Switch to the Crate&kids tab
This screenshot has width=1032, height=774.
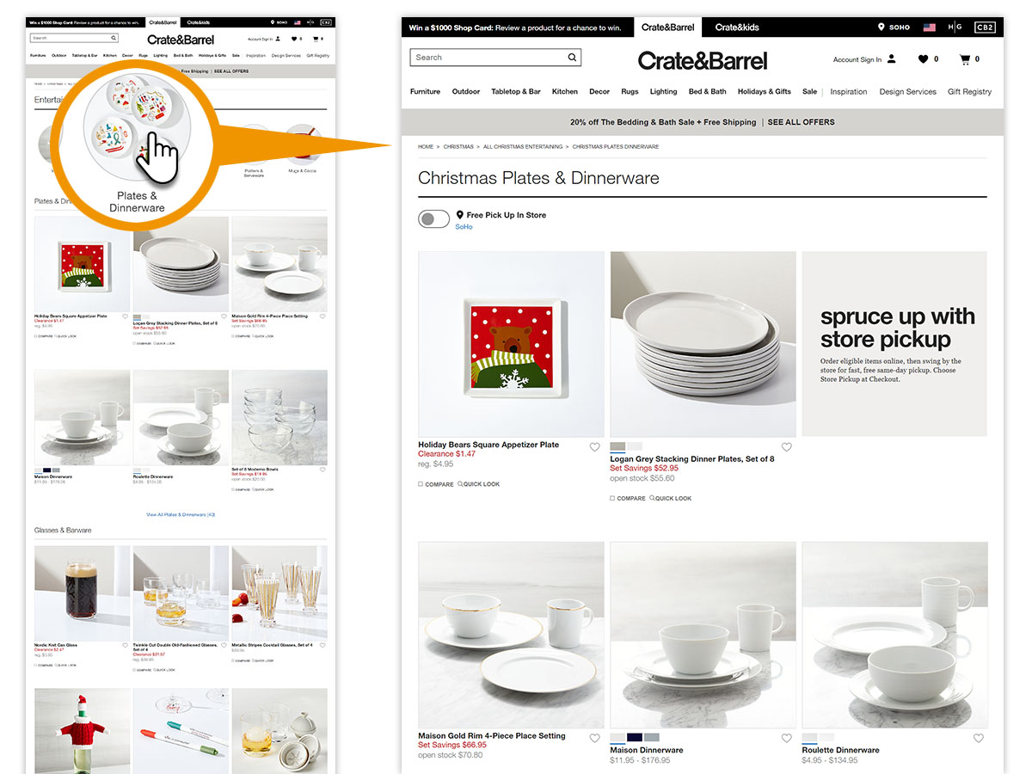coord(738,28)
